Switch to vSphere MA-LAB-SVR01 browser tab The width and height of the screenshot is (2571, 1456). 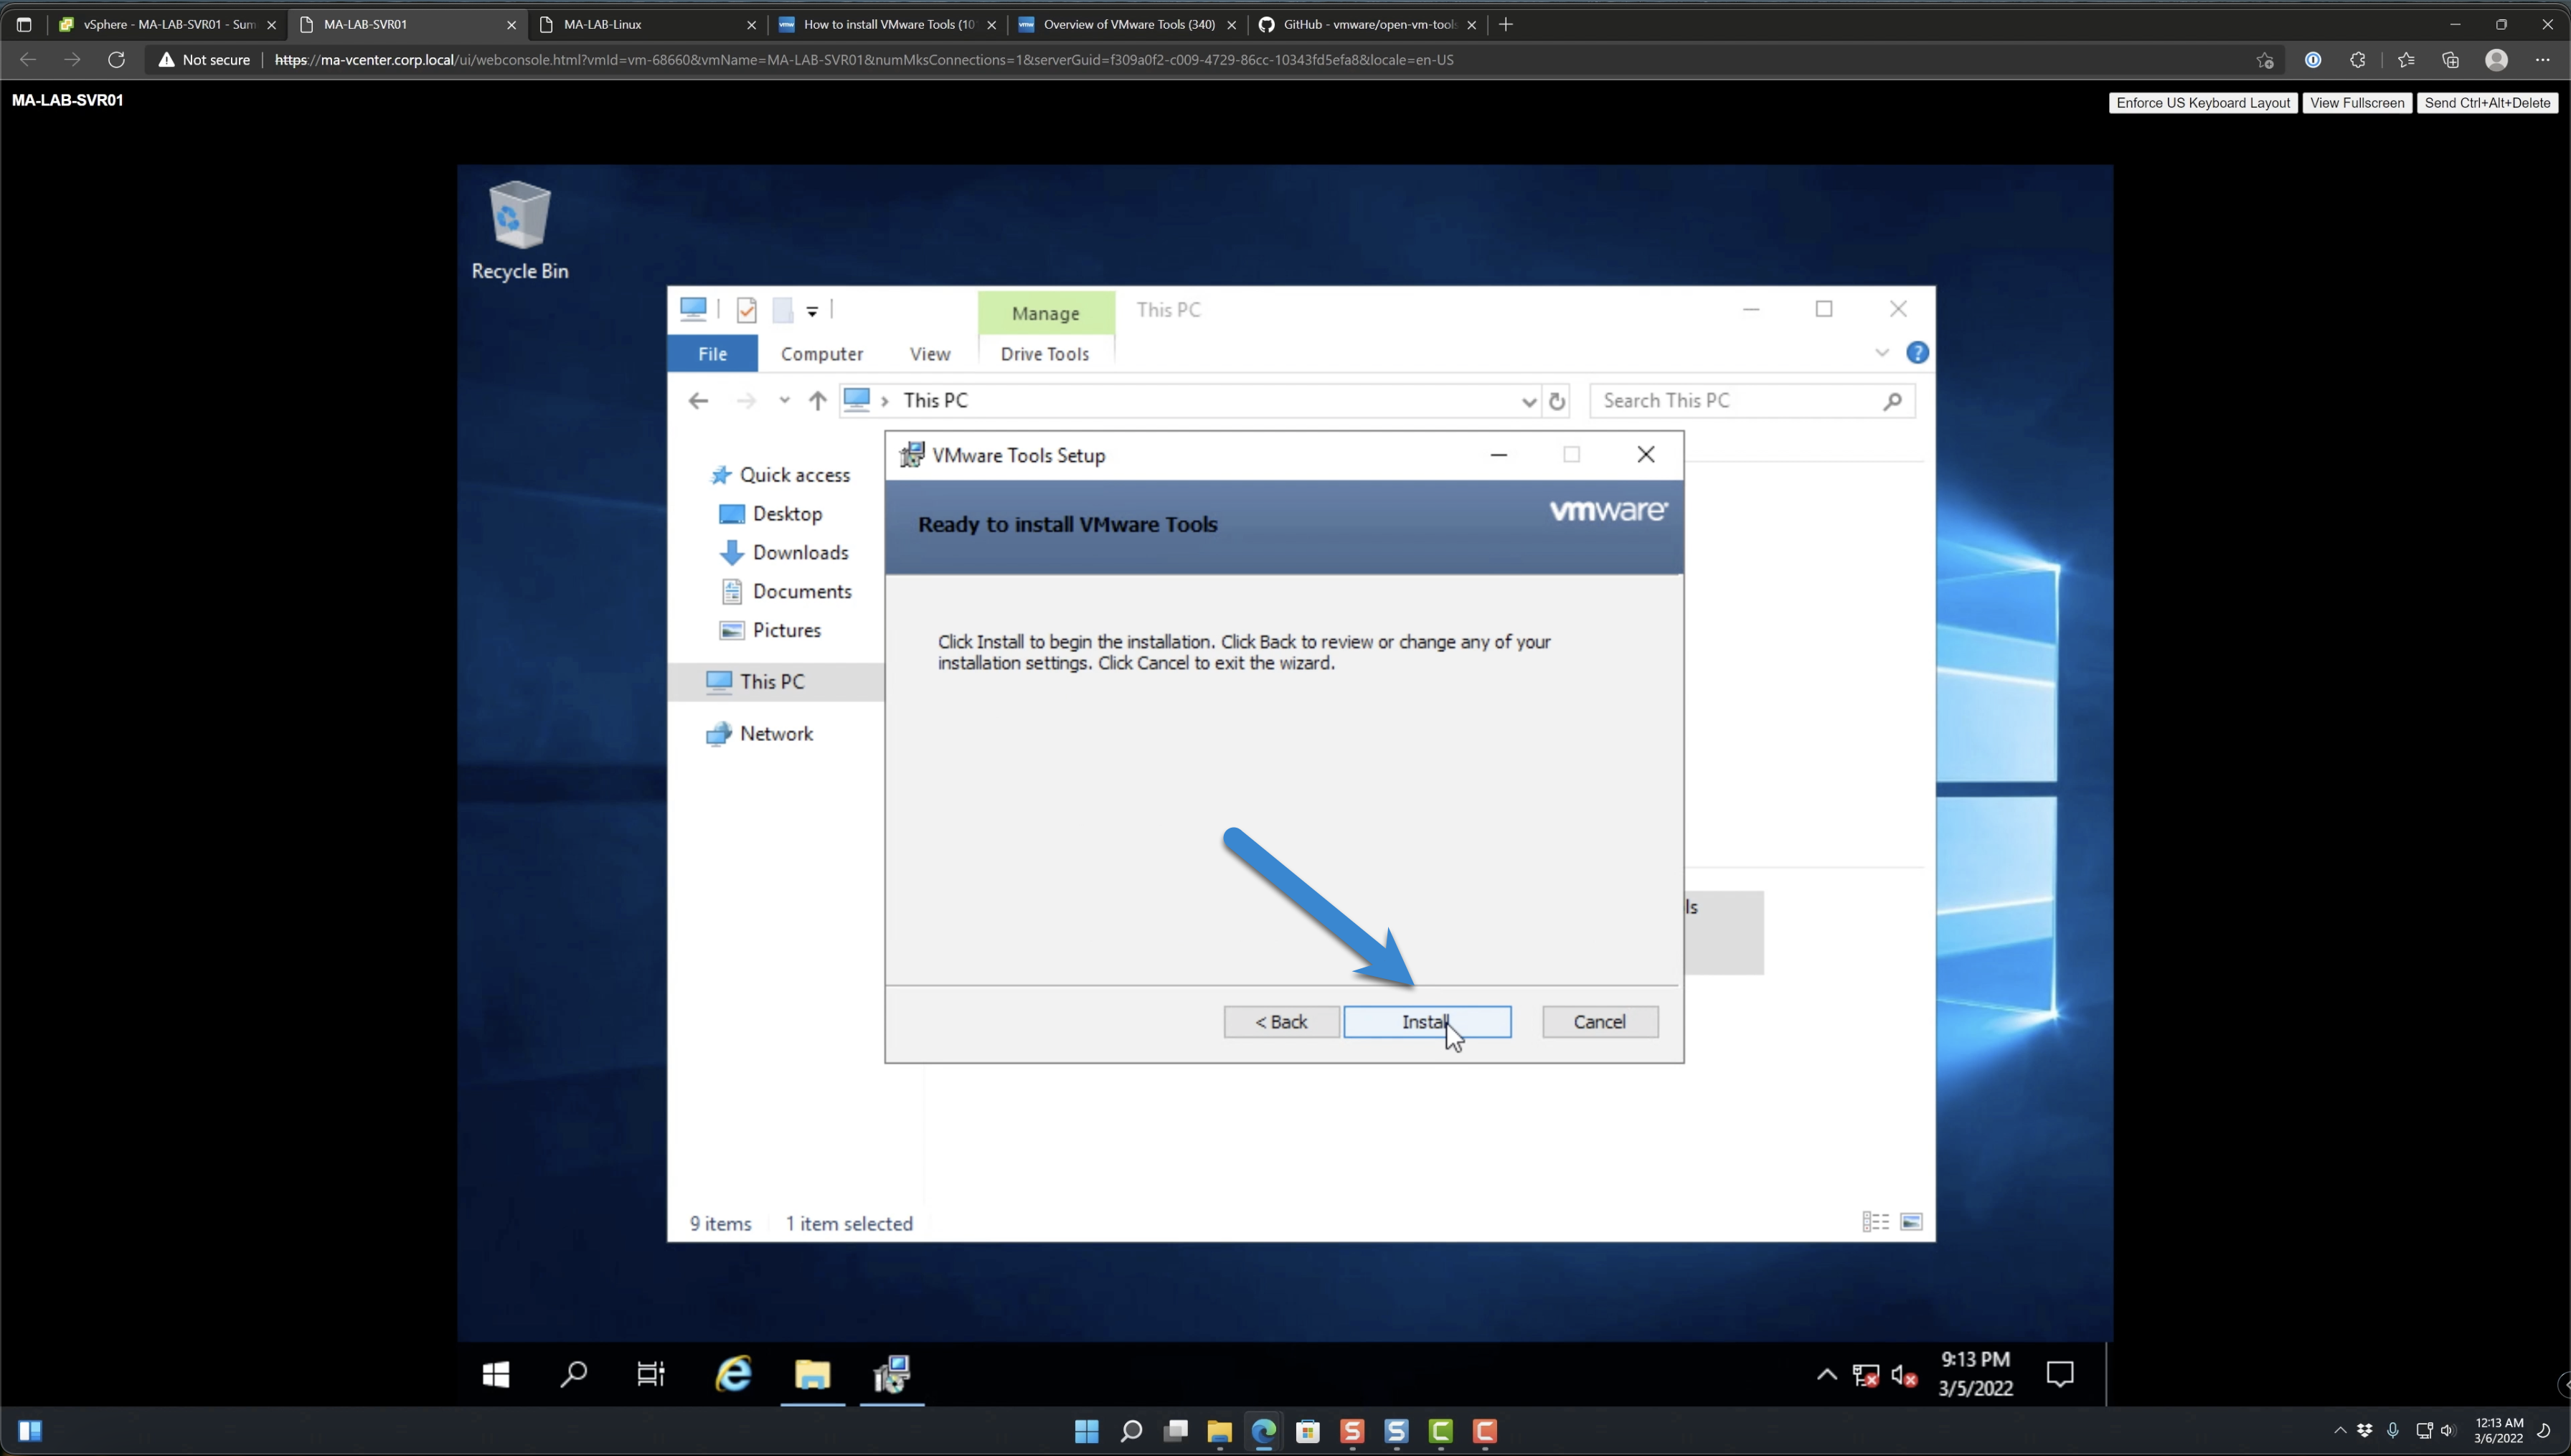(167, 24)
